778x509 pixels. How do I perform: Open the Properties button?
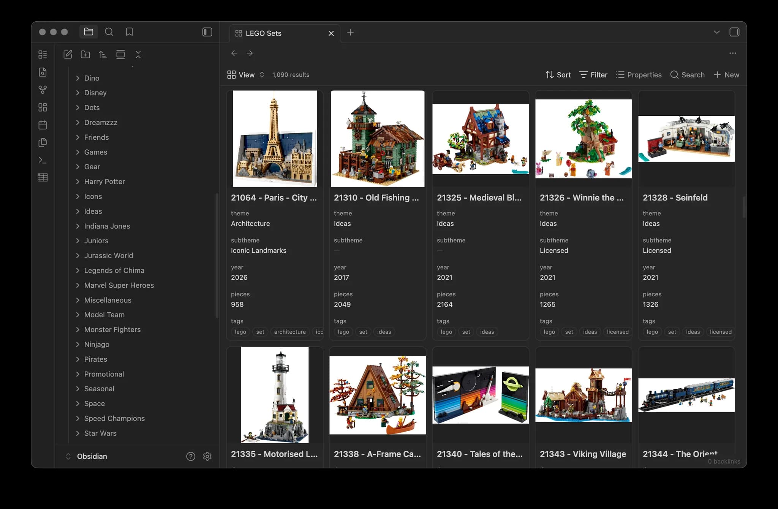click(x=639, y=75)
